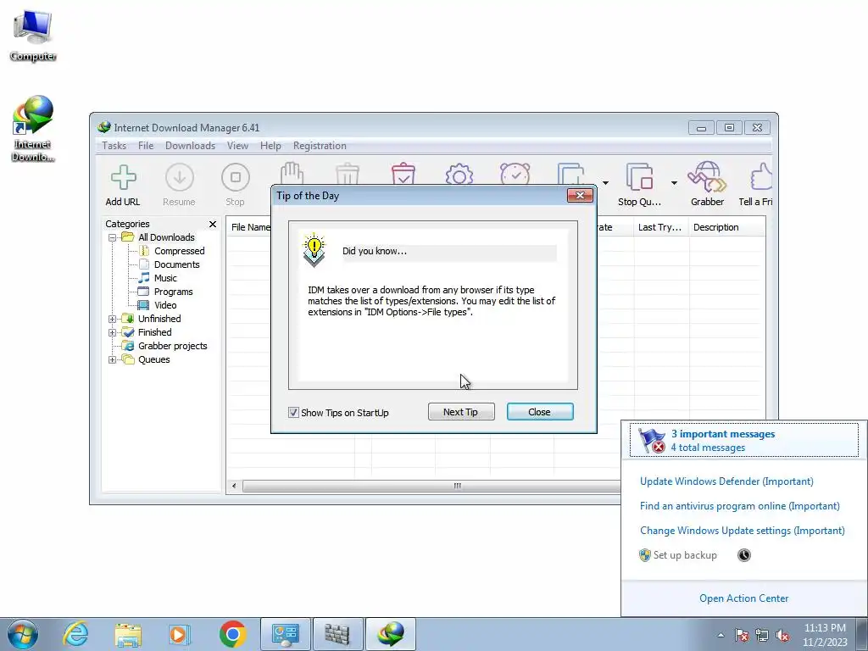Click the Stop Queue toolbar icon
Viewport: 868px width, 651px height.
pos(639,185)
